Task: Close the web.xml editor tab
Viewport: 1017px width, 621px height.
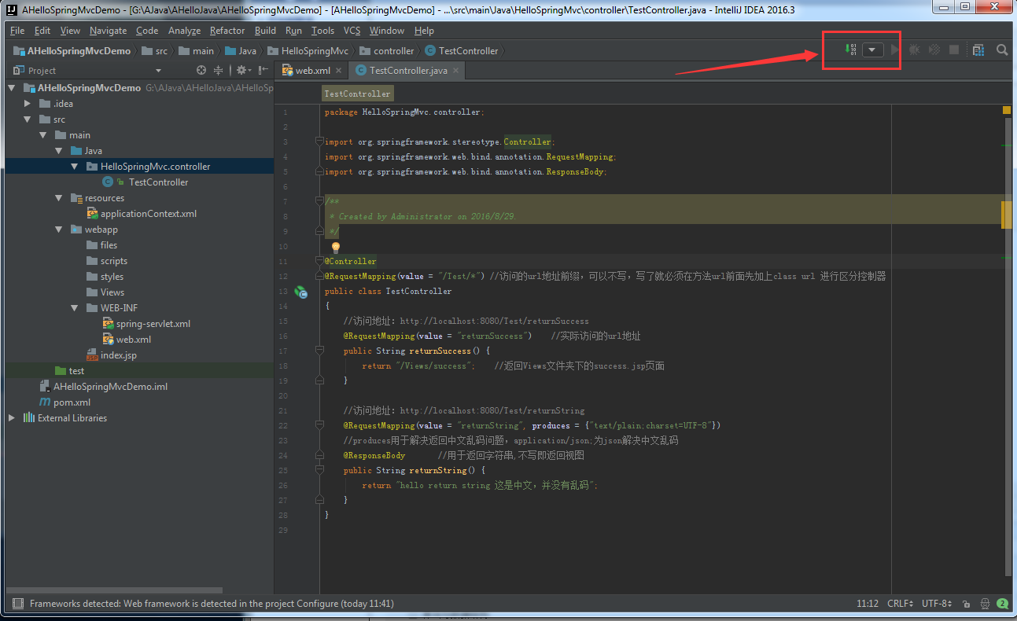Action: 339,70
